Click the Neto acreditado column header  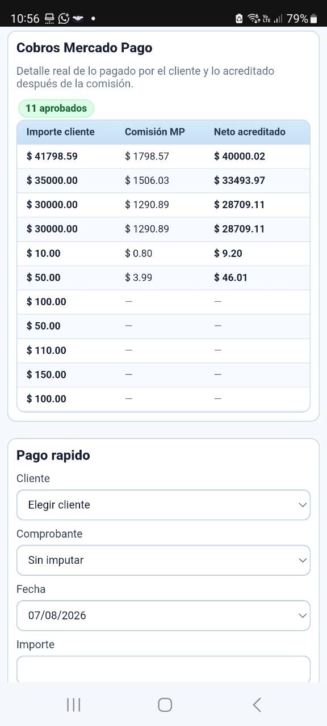coord(249,132)
